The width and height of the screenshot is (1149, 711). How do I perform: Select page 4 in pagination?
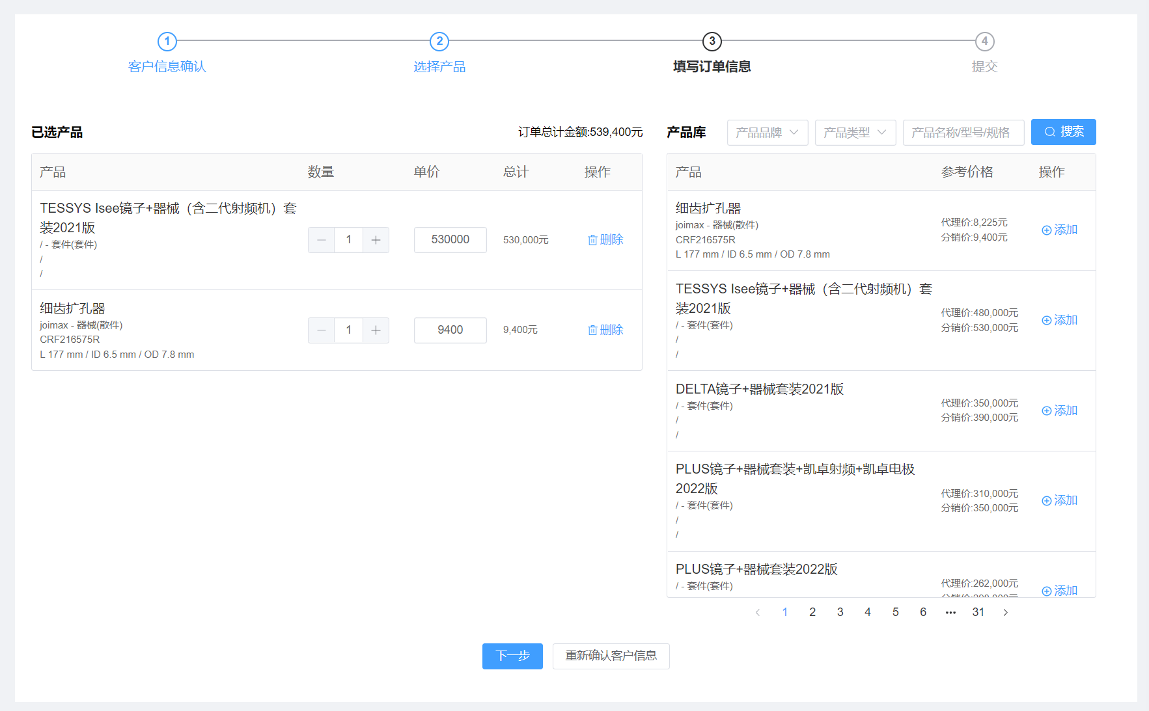(868, 613)
